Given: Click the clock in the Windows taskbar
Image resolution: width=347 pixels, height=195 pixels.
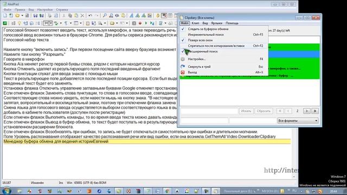Looking at the screenshot, I should pos(333,191).
